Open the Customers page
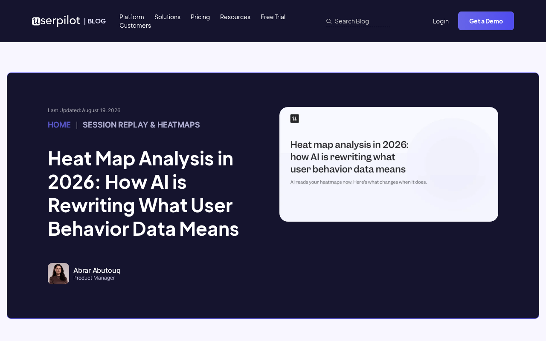 (x=135, y=25)
